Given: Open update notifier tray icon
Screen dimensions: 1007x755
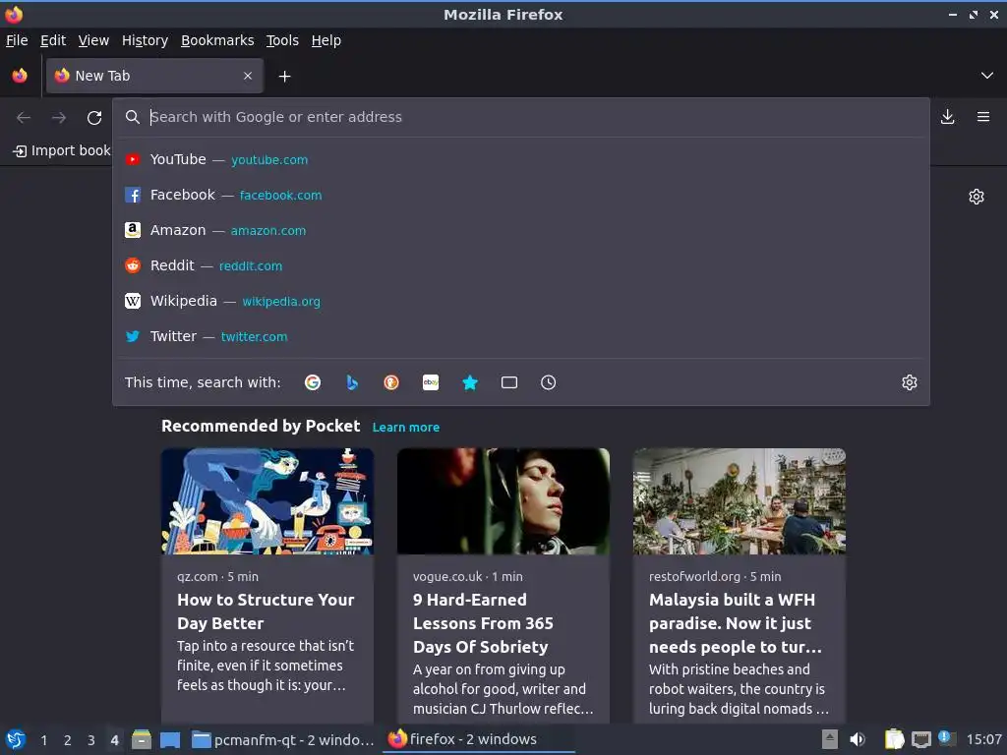Looking at the screenshot, I should (x=947, y=738).
